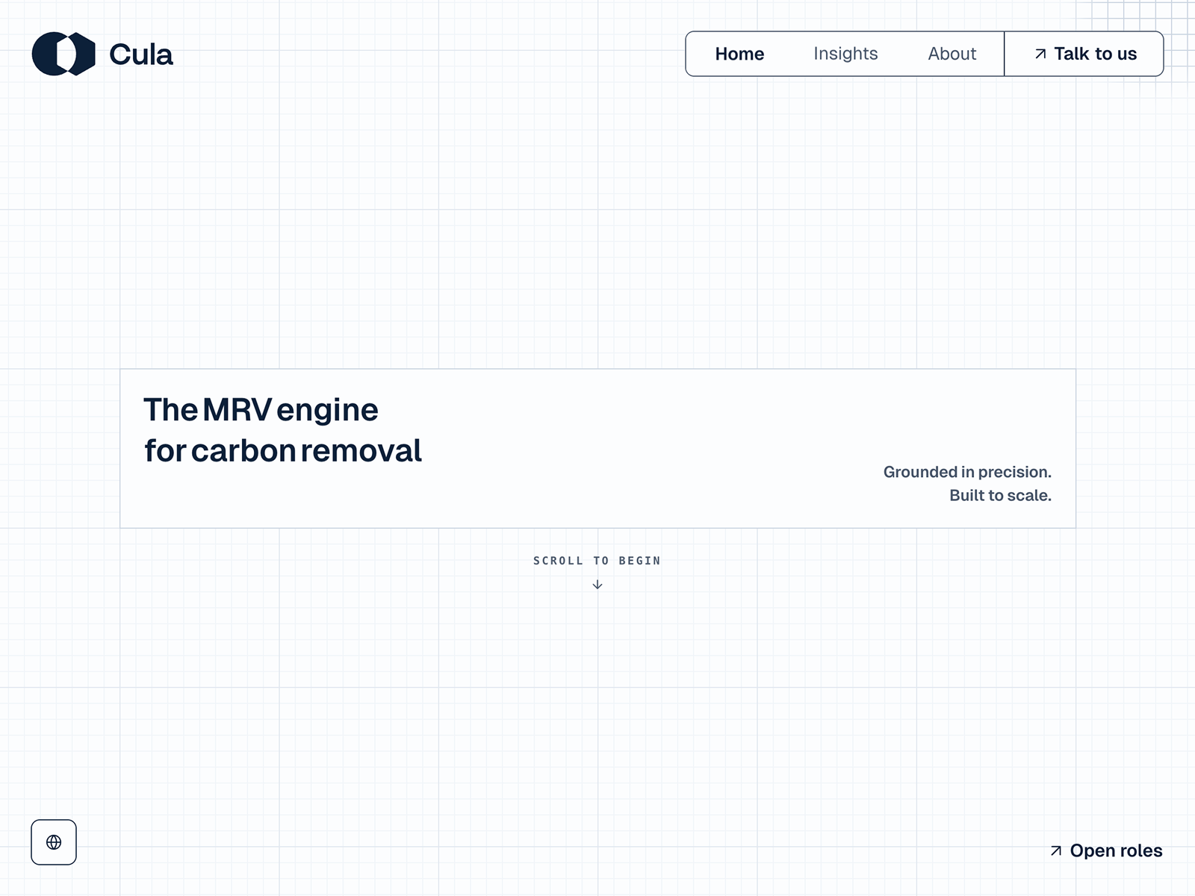Click the Talk to us button
The height and width of the screenshot is (896, 1195).
click(x=1084, y=54)
